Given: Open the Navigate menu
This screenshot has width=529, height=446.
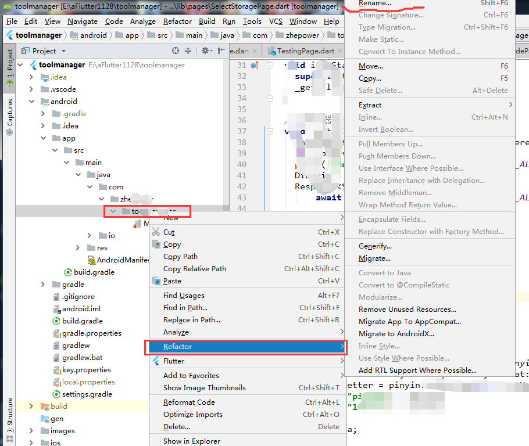Looking at the screenshot, I should 83,21.
